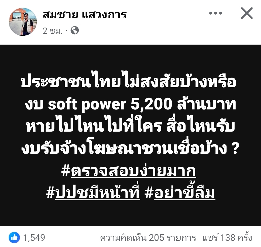View the แชร์ 138 ครั้ง shares list

click(227, 238)
